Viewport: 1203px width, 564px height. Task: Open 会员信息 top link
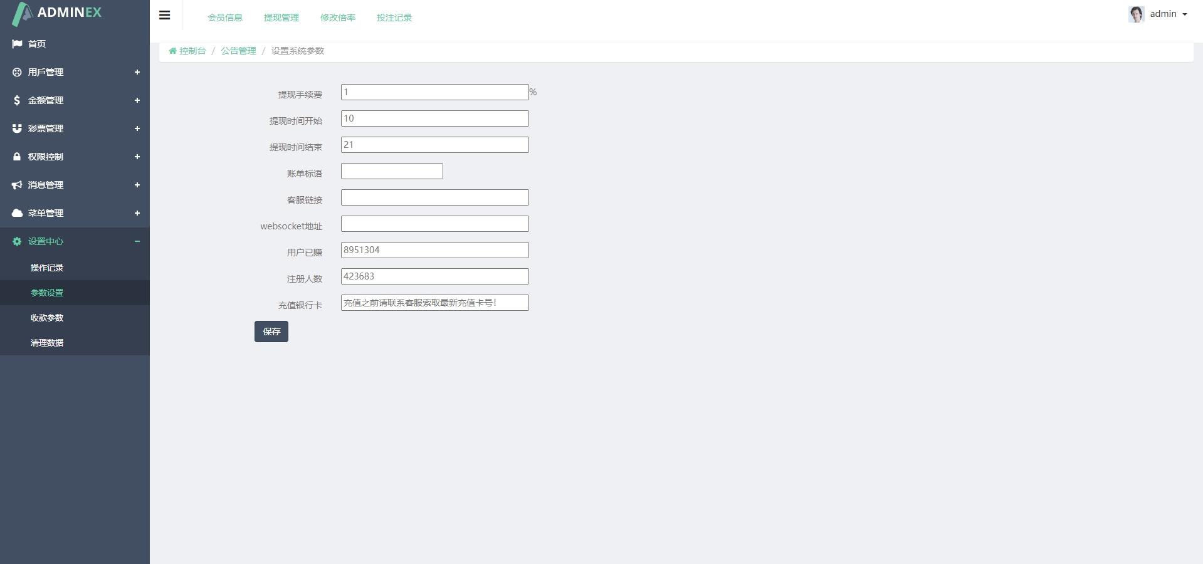tap(225, 18)
